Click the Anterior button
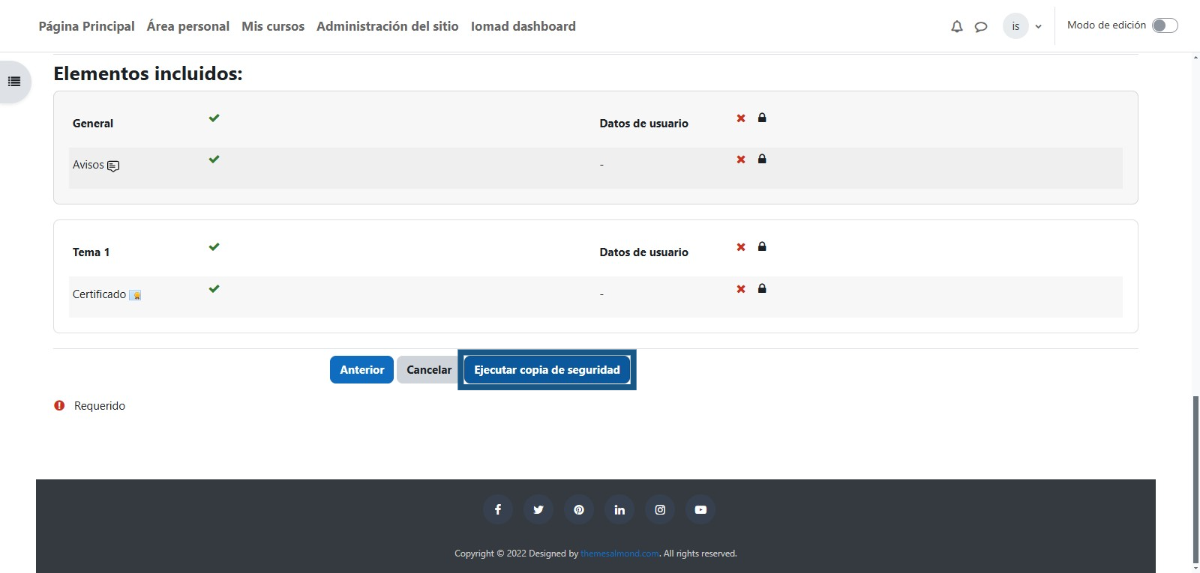 [x=361, y=370]
